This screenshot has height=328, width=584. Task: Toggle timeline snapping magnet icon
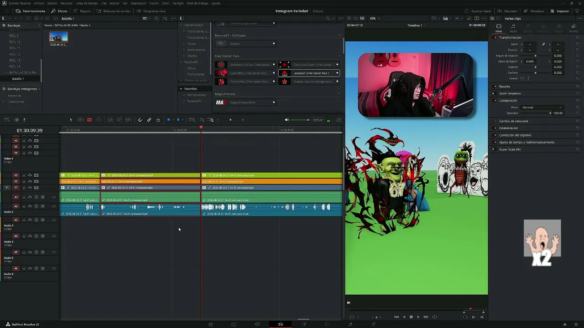[x=140, y=120]
